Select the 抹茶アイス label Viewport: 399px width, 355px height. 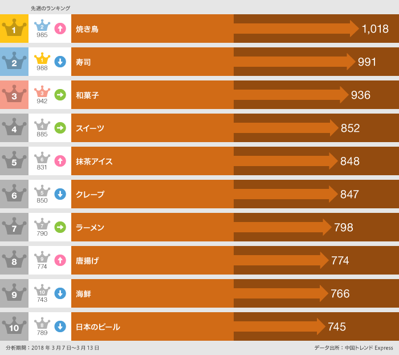(x=94, y=162)
